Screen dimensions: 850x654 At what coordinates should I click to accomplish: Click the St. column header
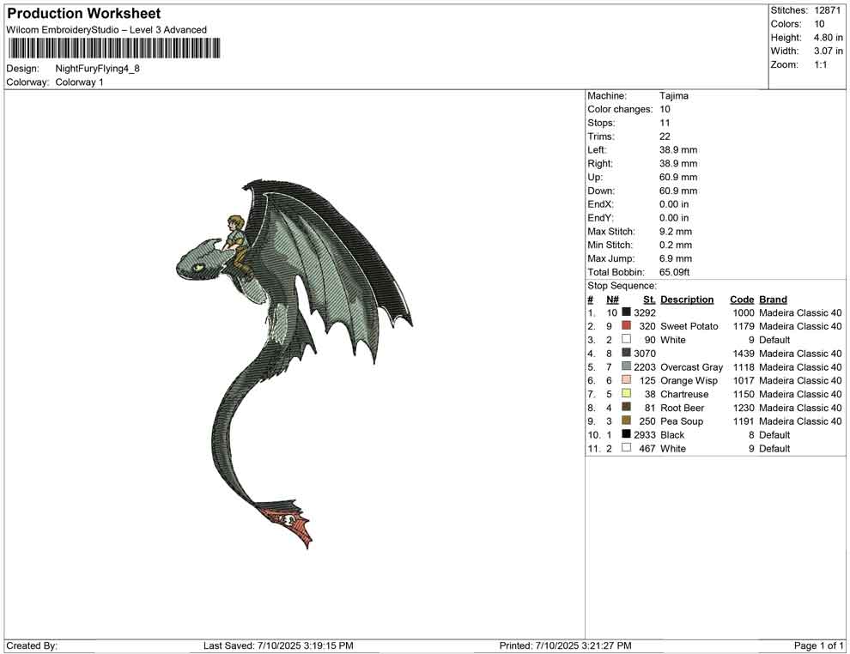[x=649, y=300]
